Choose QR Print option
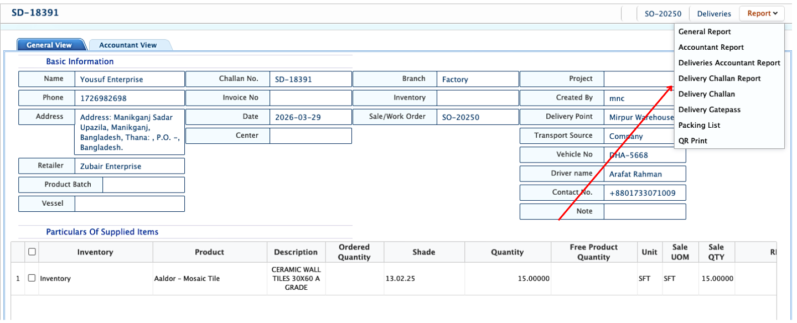797x323 pixels. click(692, 140)
